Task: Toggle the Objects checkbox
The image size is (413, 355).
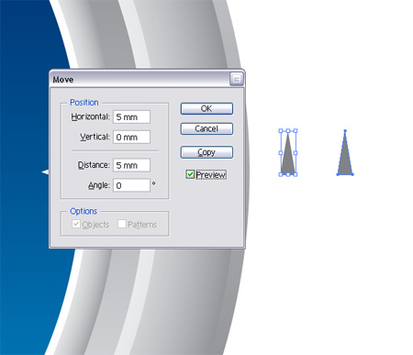Action: (x=76, y=224)
